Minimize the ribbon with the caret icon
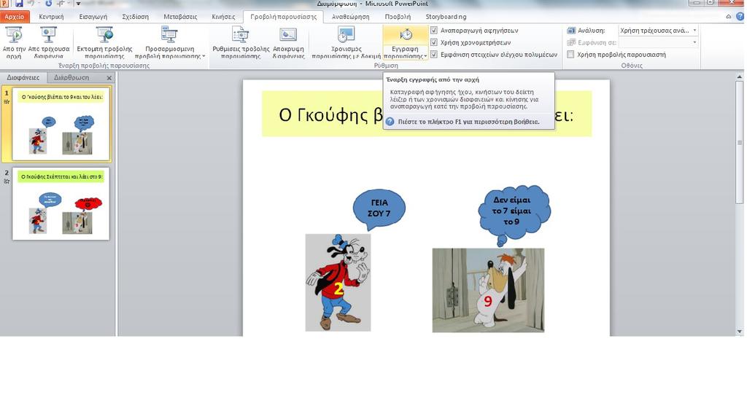747x419 pixels. 729,17
